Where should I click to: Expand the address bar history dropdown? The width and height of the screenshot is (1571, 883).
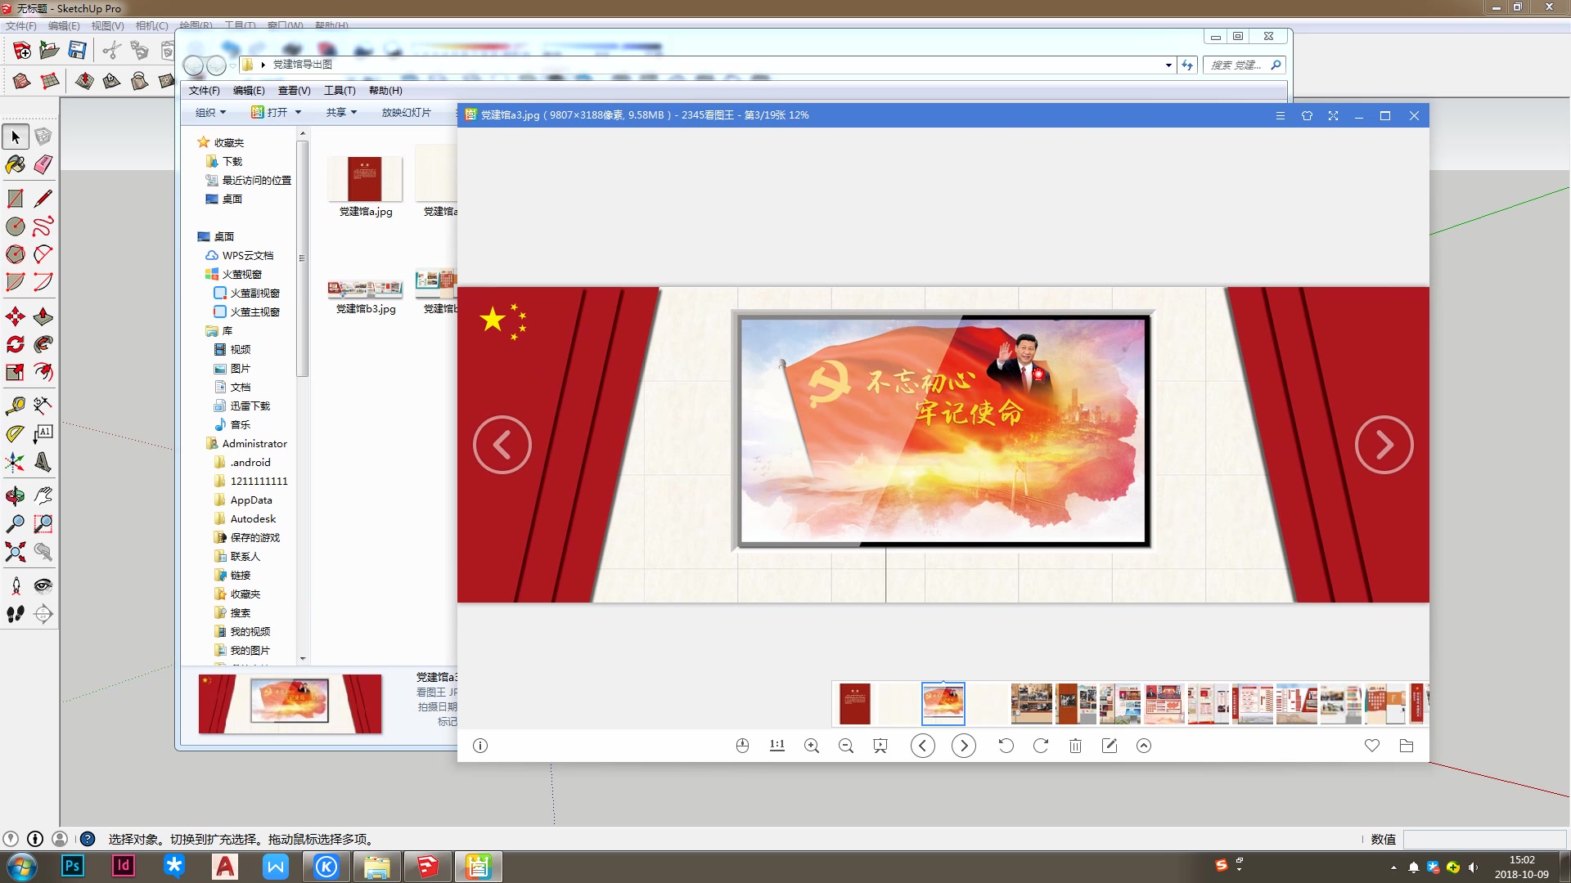(x=1168, y=65)
